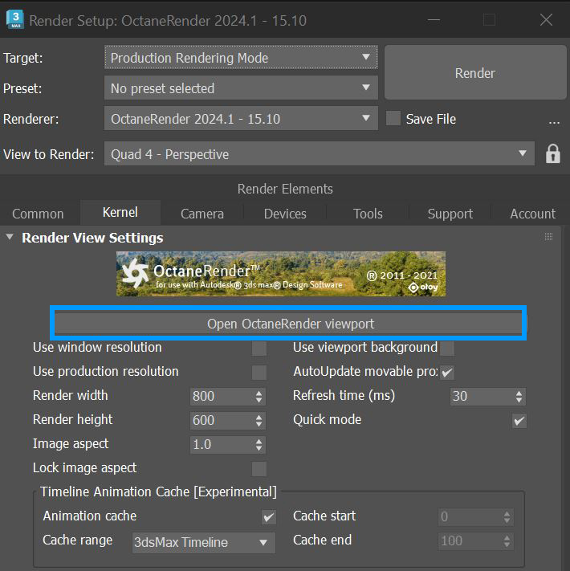570x571 pixels.
Task: Collapse the Render View Settings rollout
Action: pyautogui.click(x=10, y=237)
